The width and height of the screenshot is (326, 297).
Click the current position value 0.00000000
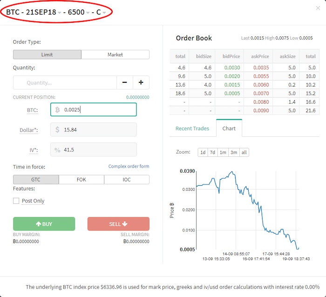click(x=138, y=97)
